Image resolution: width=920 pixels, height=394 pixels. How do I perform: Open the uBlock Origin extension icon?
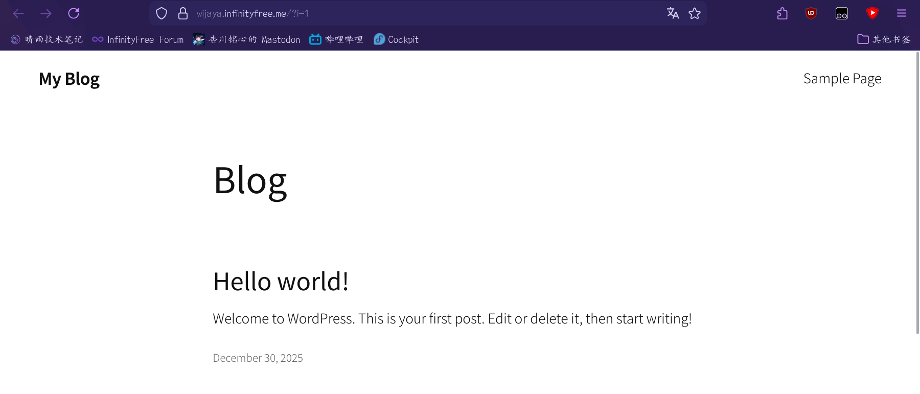[811, 14]
